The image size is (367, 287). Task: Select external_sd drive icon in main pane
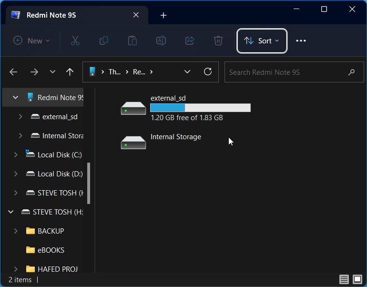tap(133, 108)
